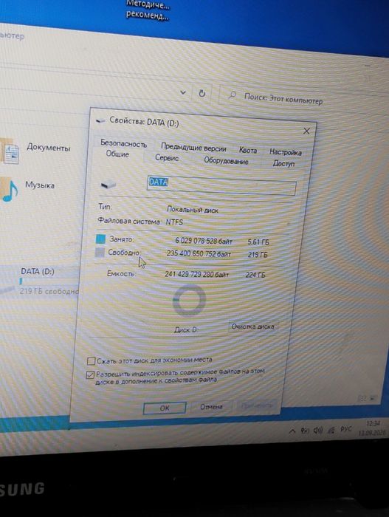Open the Музыка folder icon
The image size is (389, 517).
[9, 190]
